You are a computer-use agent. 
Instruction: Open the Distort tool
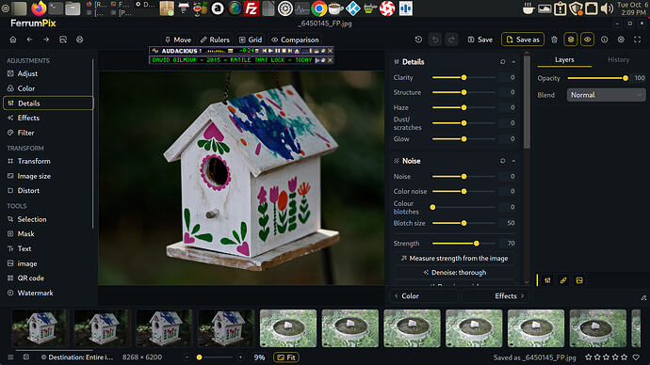click(48, 191)
